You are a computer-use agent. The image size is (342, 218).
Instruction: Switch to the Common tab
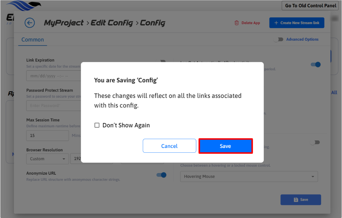coord(33,40)
